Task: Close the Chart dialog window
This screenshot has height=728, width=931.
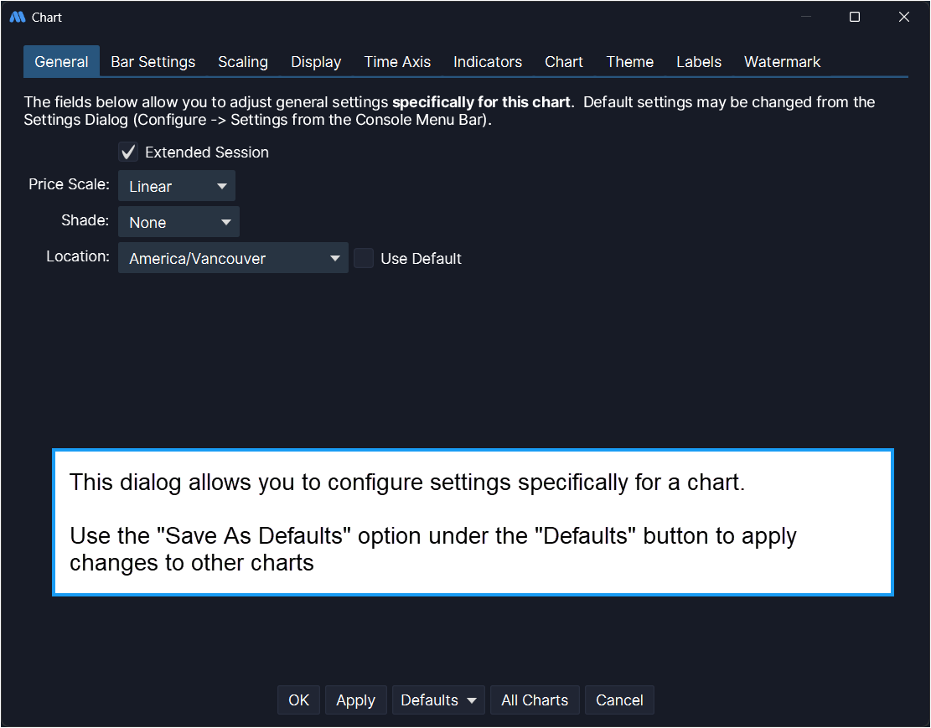Action: tap(903, 17)
